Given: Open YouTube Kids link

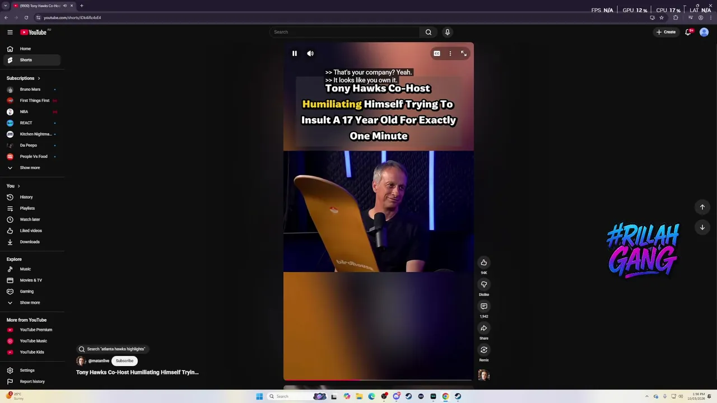Looking at the screenshot, I should pos(32,352).
